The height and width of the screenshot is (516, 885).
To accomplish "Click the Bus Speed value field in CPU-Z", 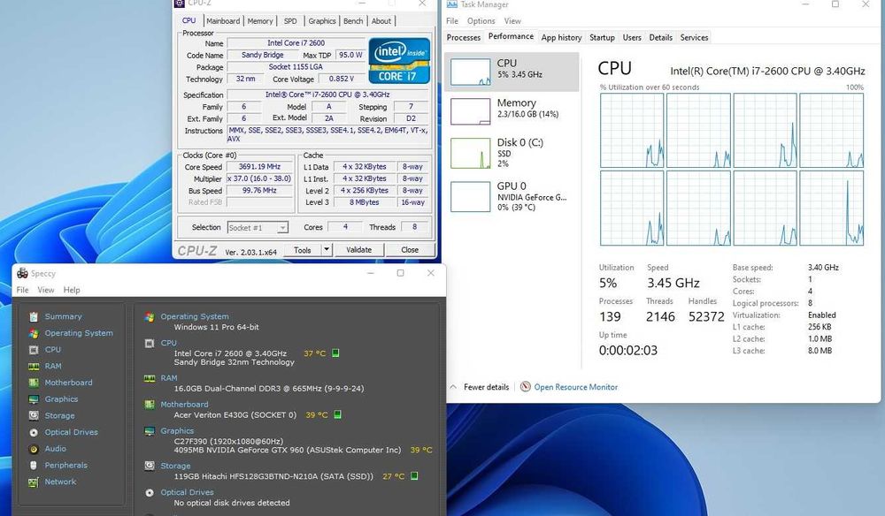I will (259, 190).
